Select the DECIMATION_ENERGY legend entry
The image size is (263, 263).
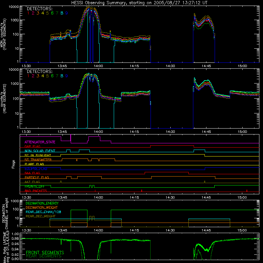tap(42, 203)
